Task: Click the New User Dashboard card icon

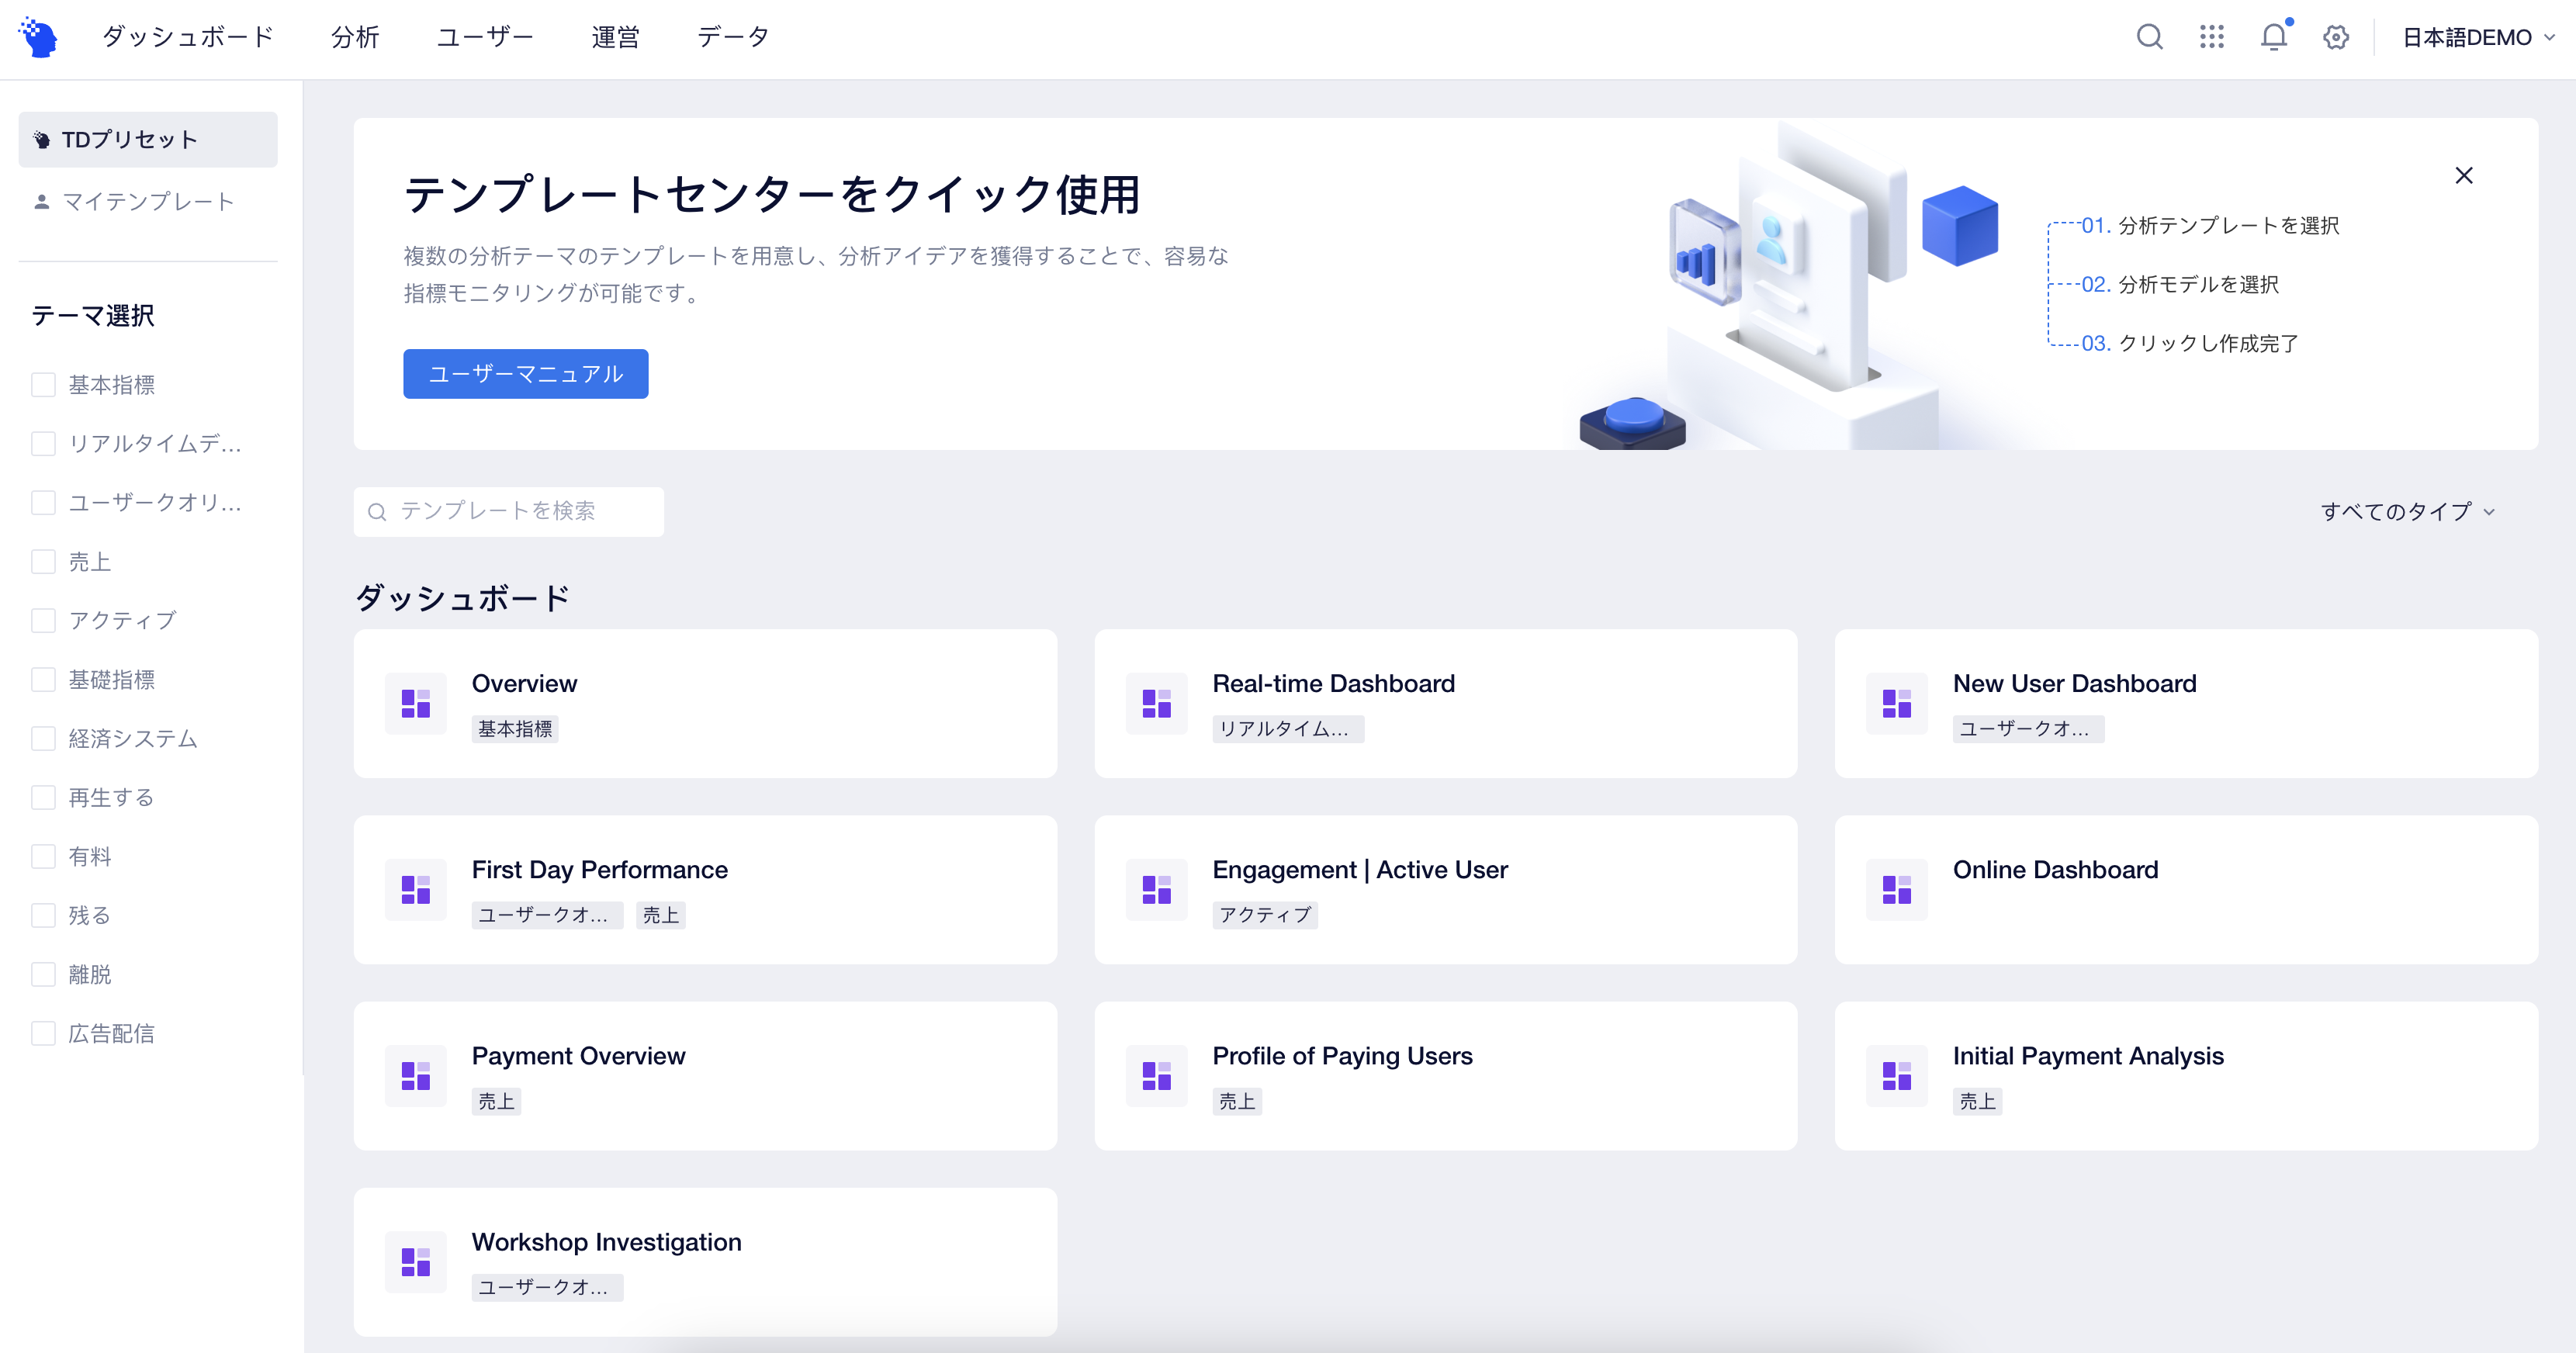Action: [x=1897, y=703]
